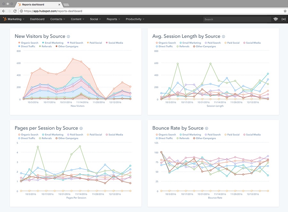
Task: Go to Dashboard via the nav link
Action: [x=37, y=19]
